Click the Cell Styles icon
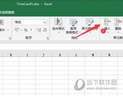123x96 pixels. point(90,22)
